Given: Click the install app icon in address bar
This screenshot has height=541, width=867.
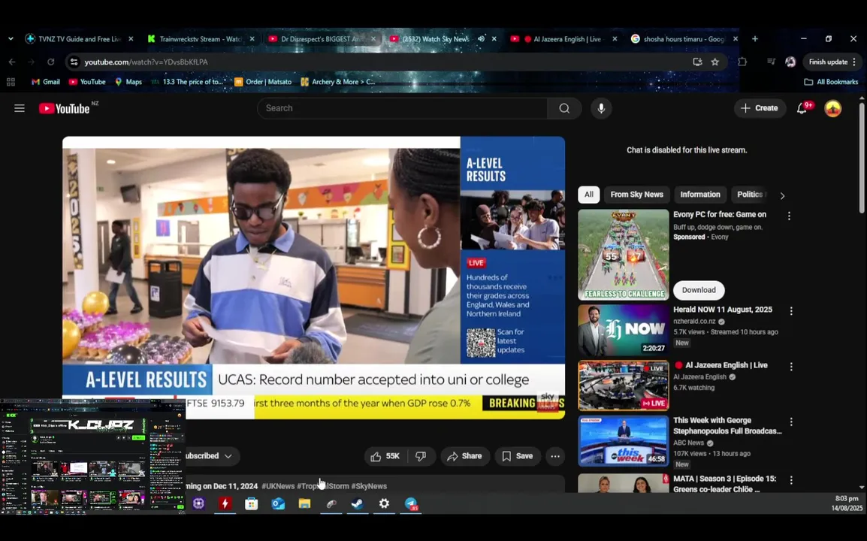Looking at the screenshot, I should click(x=697, y=62).
